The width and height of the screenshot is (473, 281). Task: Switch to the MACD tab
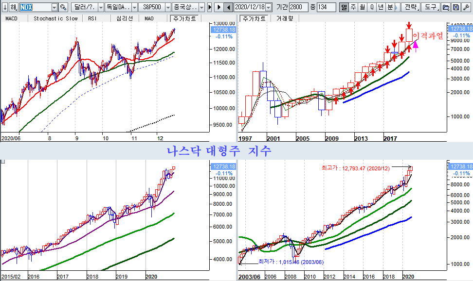[x=12, y=18]
